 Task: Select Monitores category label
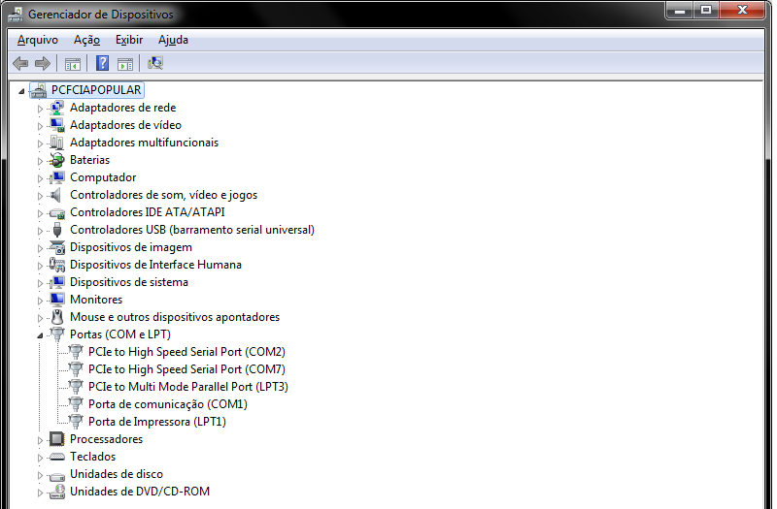click(96, 300)
